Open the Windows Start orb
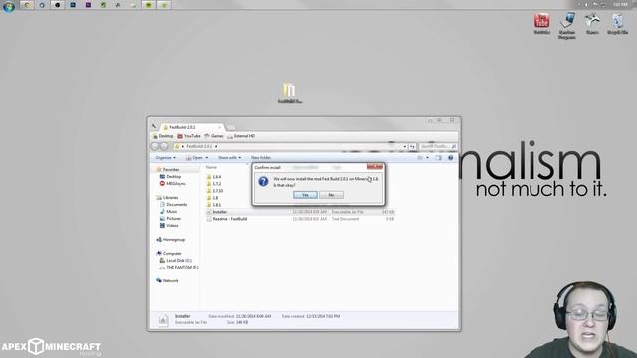The height and width of the screenshot is (358, 637). pyautogui.click(x=9, y=6)
